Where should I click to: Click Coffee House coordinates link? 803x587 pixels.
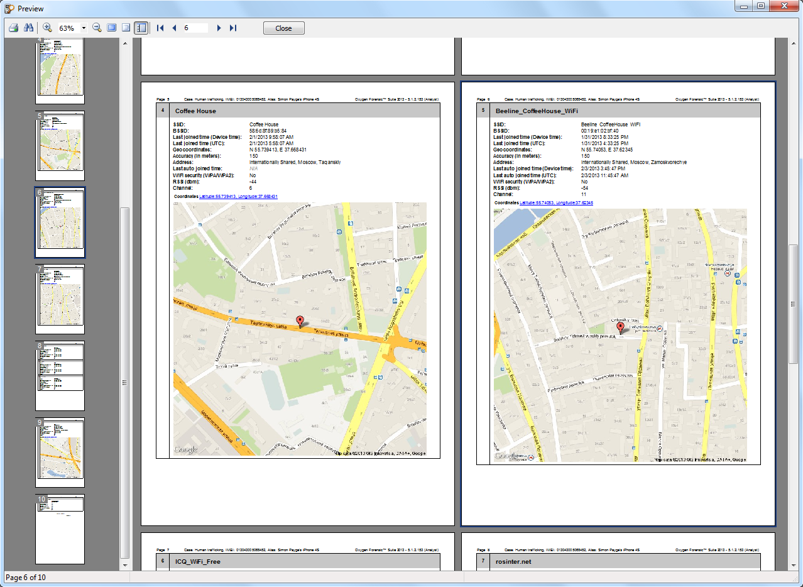238,197
